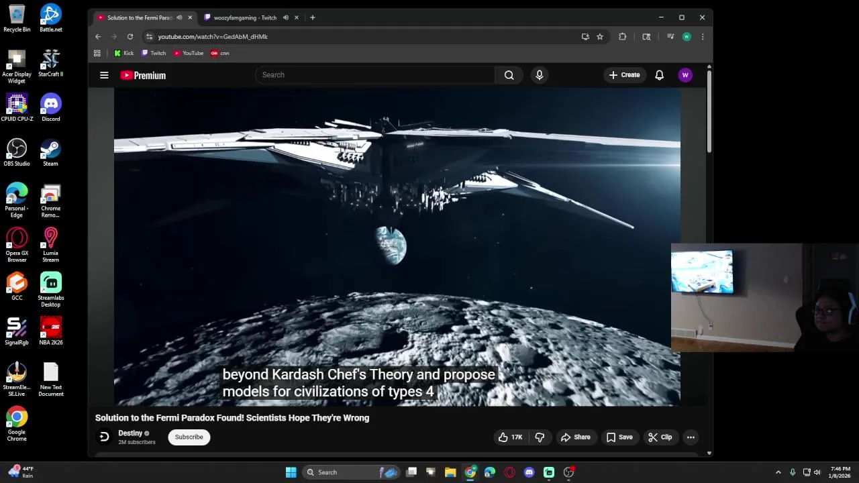
Task: Open the Chrome profile avatar
Action: (x=687, y=37)
